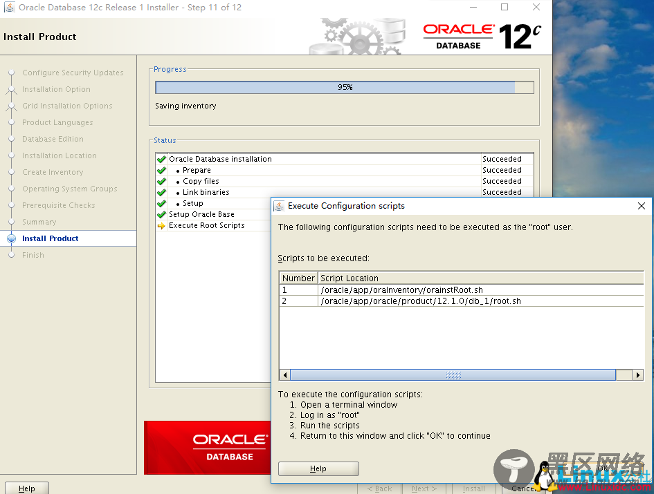Select Database Edition step
This screenshot has width=654, height=494.
(53, 139)
